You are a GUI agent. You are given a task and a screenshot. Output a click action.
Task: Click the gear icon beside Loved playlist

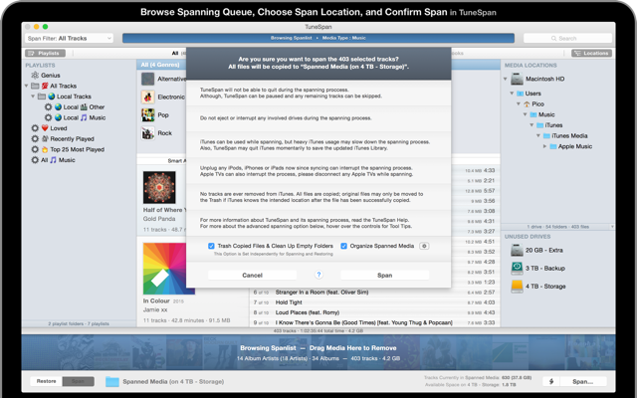pos(36,128)
